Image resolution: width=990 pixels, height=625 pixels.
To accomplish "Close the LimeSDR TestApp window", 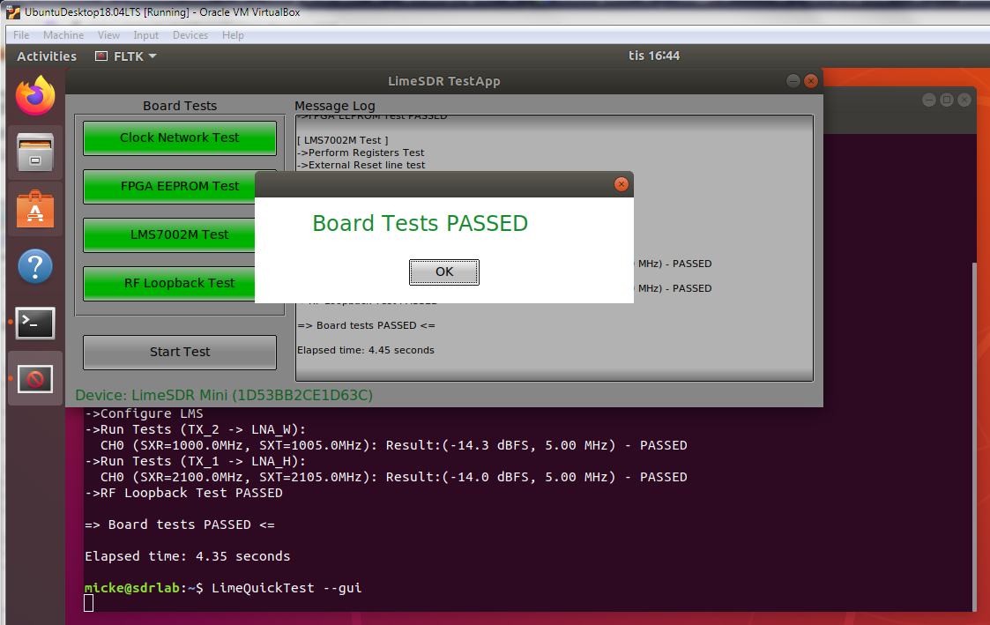I will click(x=811, y=81).
